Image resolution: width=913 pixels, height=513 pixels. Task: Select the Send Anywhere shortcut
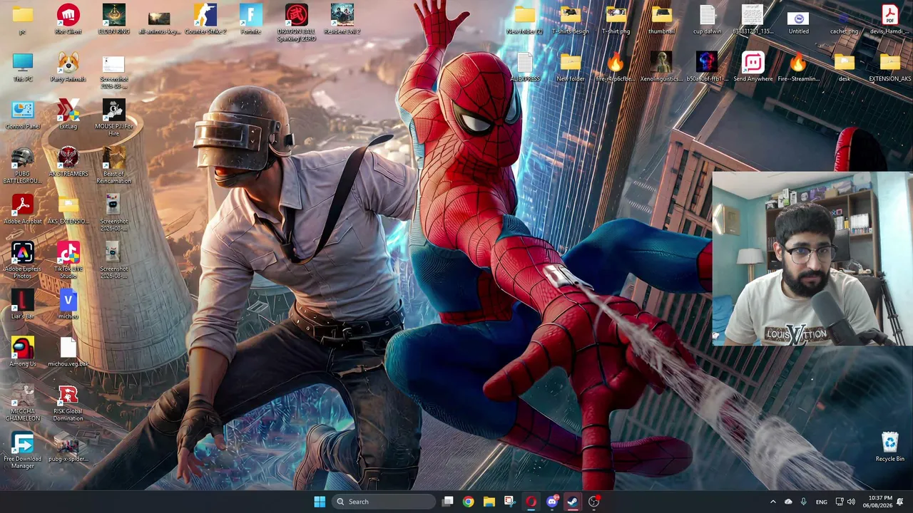click(x=753, y=67)
